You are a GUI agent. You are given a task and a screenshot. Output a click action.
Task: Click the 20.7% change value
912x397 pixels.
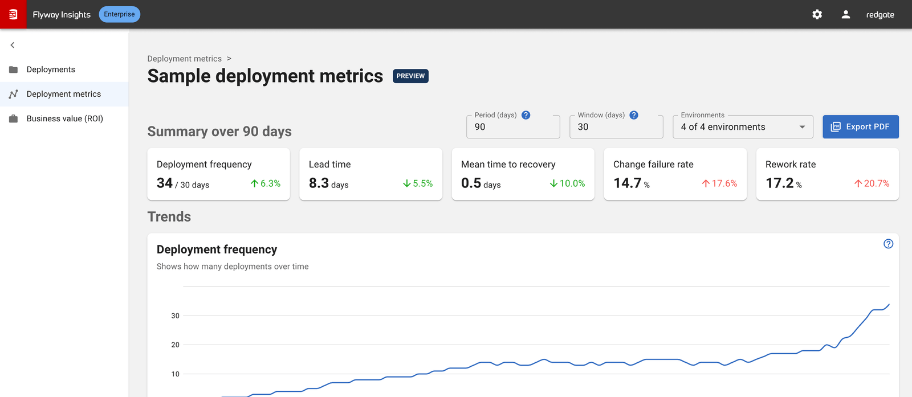click(x=876, y=183)
